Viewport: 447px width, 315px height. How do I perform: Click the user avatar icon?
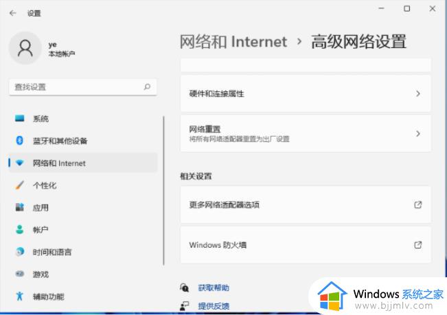tap(25, 48)
